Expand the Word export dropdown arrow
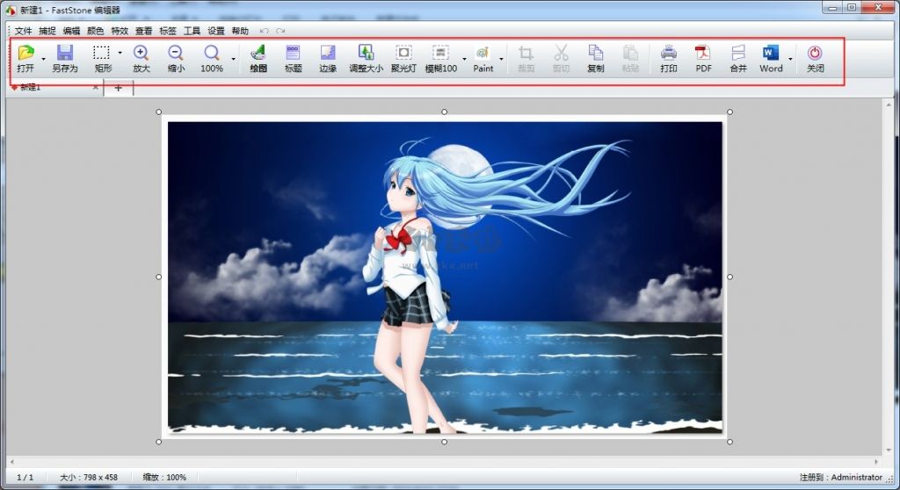This screenshot has width=900, height=490. (x=789, y=60)
